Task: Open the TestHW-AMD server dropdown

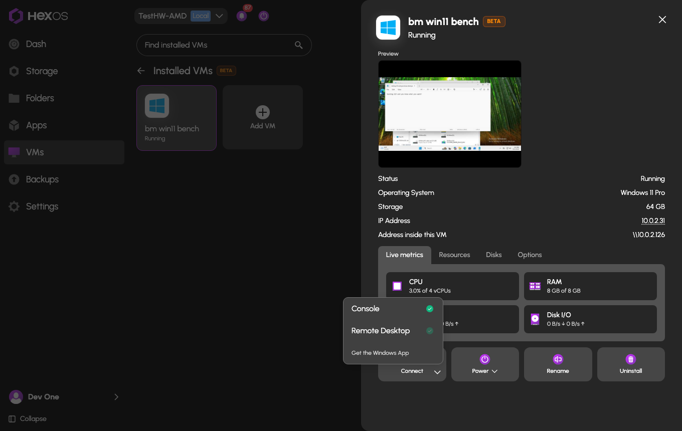Action: [181, 16]
